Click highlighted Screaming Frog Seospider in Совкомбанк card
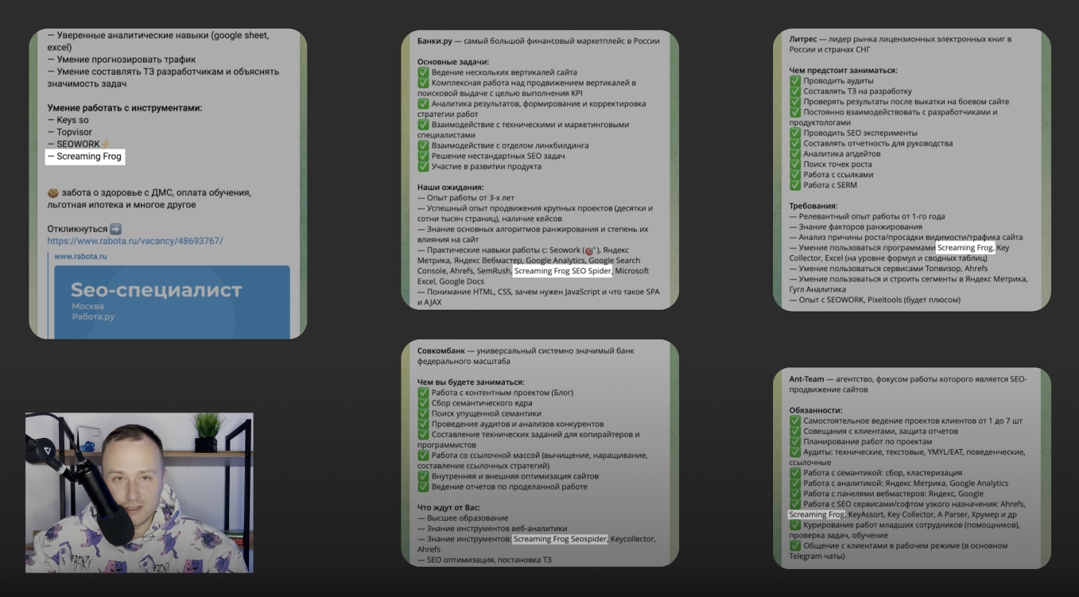 point(561,539)
